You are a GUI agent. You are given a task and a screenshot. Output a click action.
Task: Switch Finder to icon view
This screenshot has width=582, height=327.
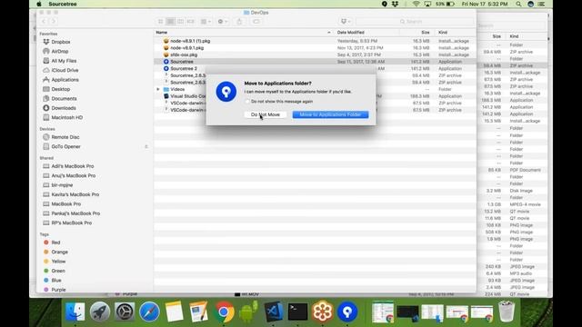point(160,22)
